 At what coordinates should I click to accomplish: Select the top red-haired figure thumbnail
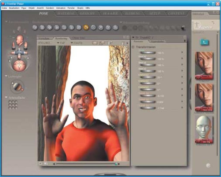(x=204, y=66)
